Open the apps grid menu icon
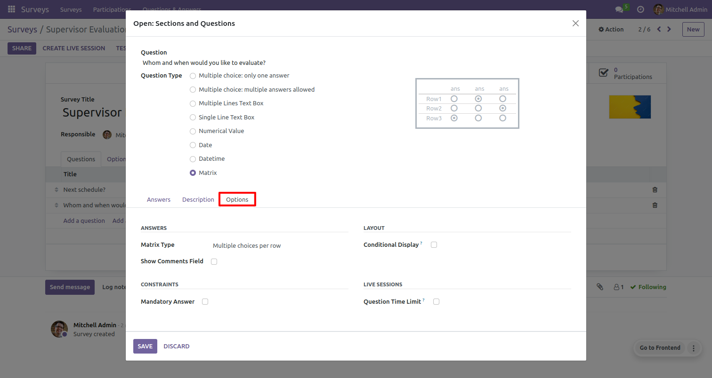This screenshot has width=712, height=378. click(x=11, y=9)
